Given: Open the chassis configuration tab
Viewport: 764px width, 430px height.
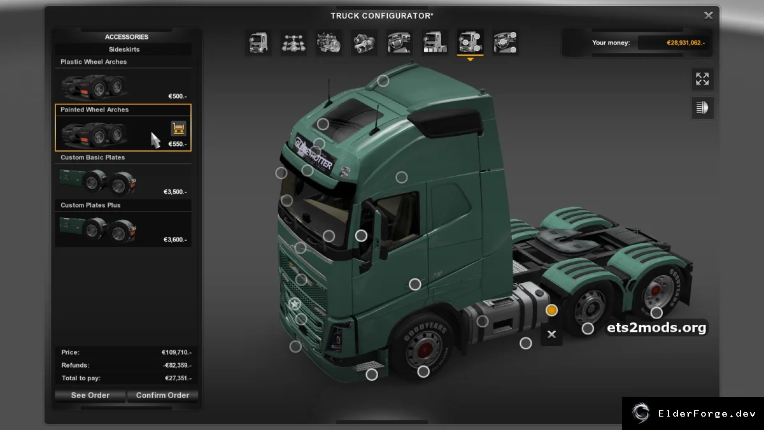Looking at the screenshot, I should click(x=294, y=43).
